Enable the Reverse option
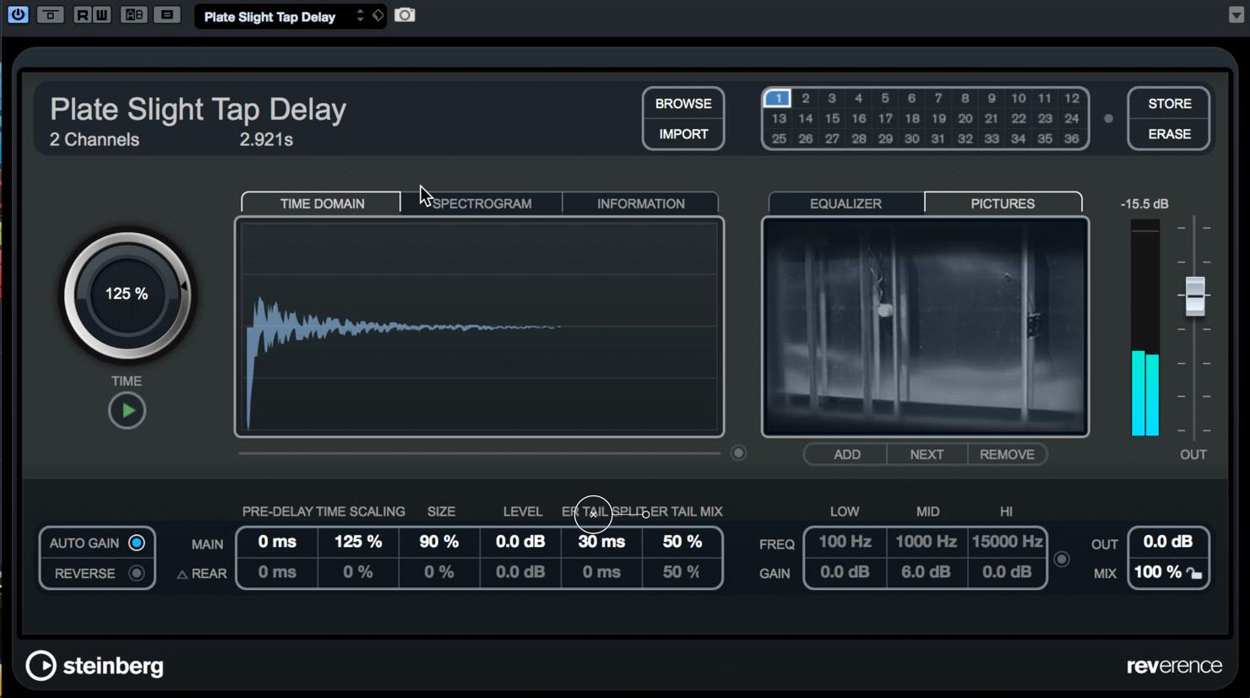This screenshot has width=1250, height=698. (x=136, y=573)
